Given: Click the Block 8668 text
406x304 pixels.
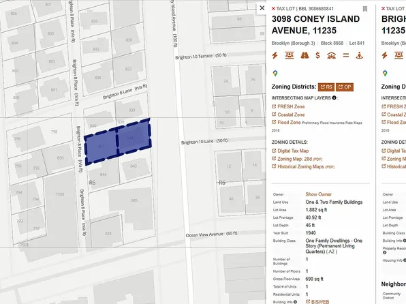Looking at the screenshot, I should click(x=332, y=43).
